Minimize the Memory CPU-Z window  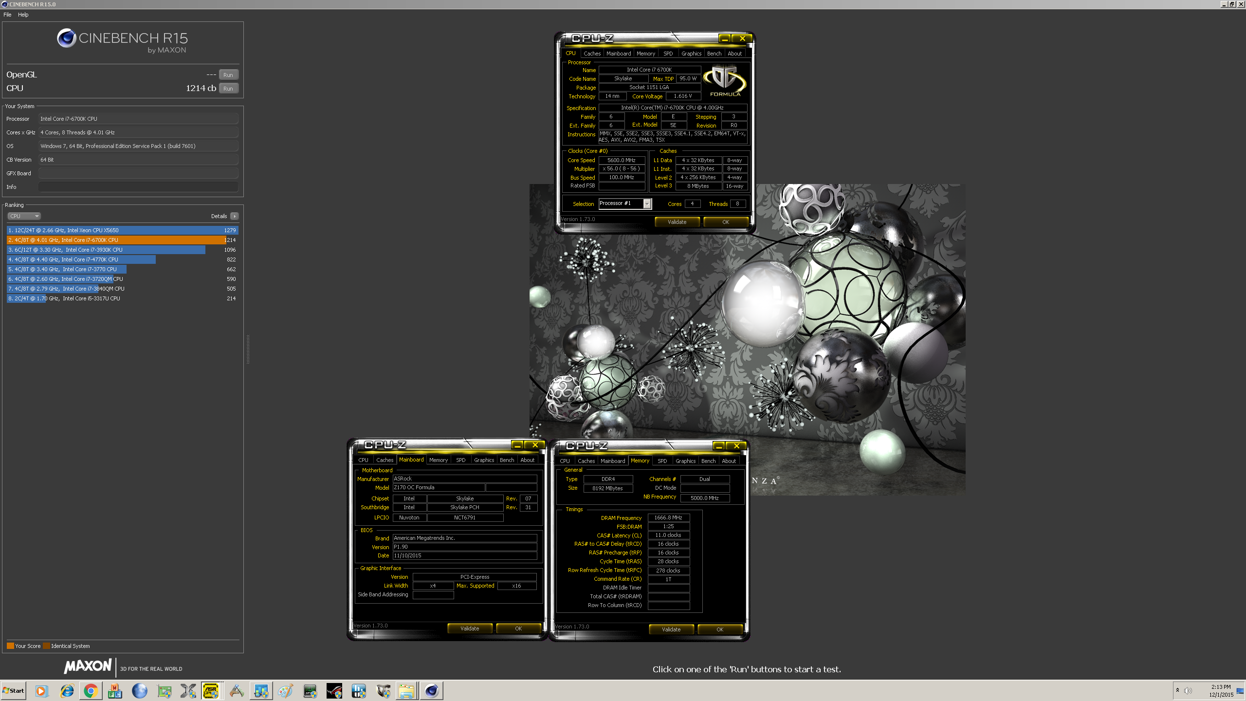718,445
